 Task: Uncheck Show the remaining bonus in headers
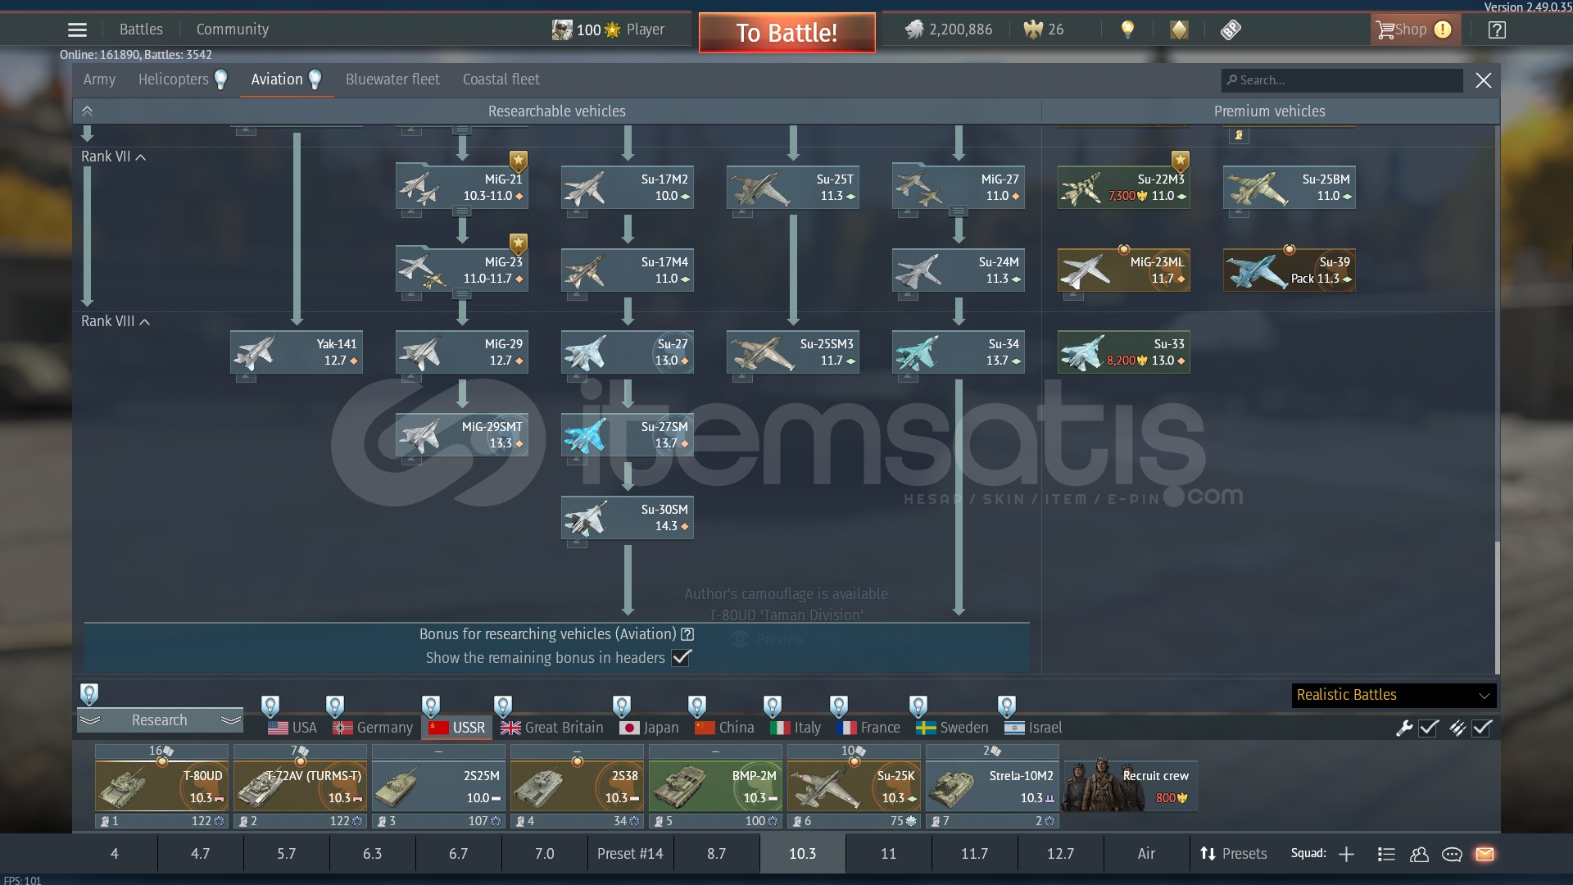tap(681, 657)
